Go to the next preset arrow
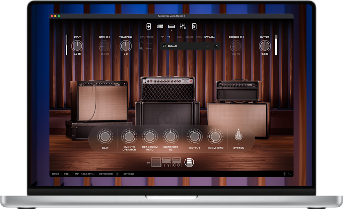Screen dimensions: 343x209 point(169,37)
